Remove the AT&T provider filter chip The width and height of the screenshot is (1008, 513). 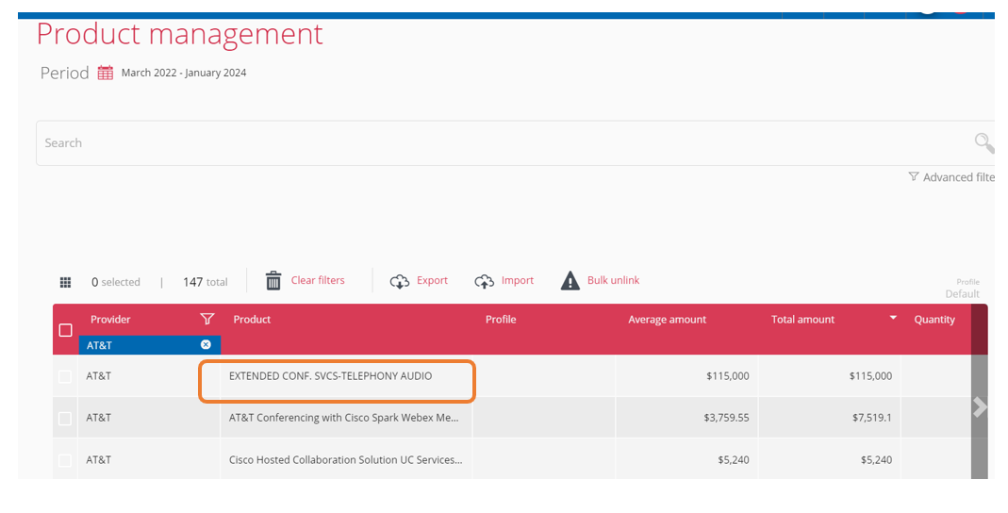[x=206, y=344]
